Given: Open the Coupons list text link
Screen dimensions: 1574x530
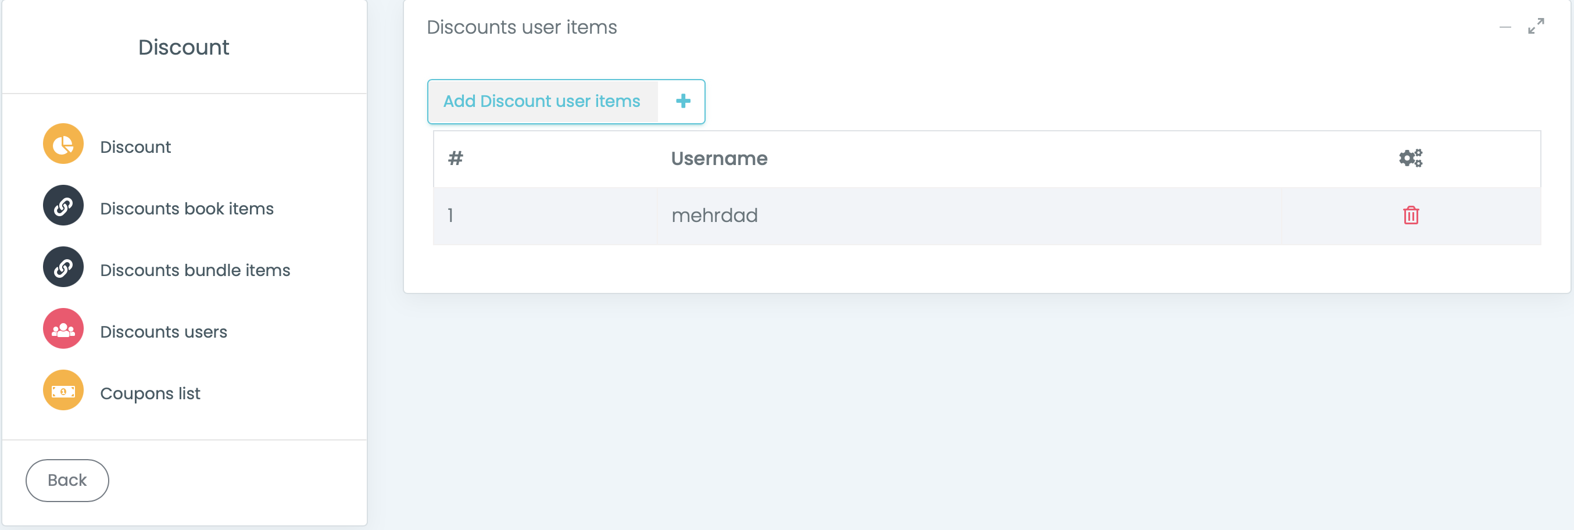Looking at the screenshot, I should coord(150,394).
